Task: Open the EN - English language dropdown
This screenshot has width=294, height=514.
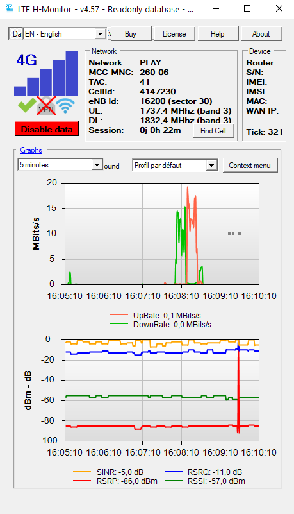Action: pos(64,34)
